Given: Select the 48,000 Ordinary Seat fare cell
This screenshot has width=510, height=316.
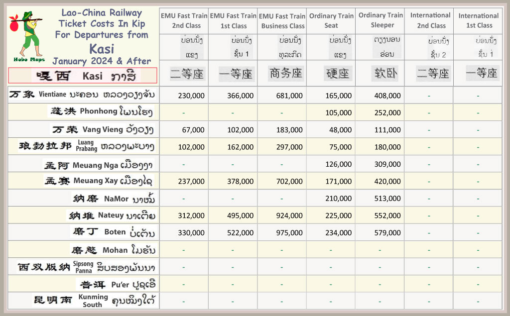Looking at the screenshot, I should (340, 130).
